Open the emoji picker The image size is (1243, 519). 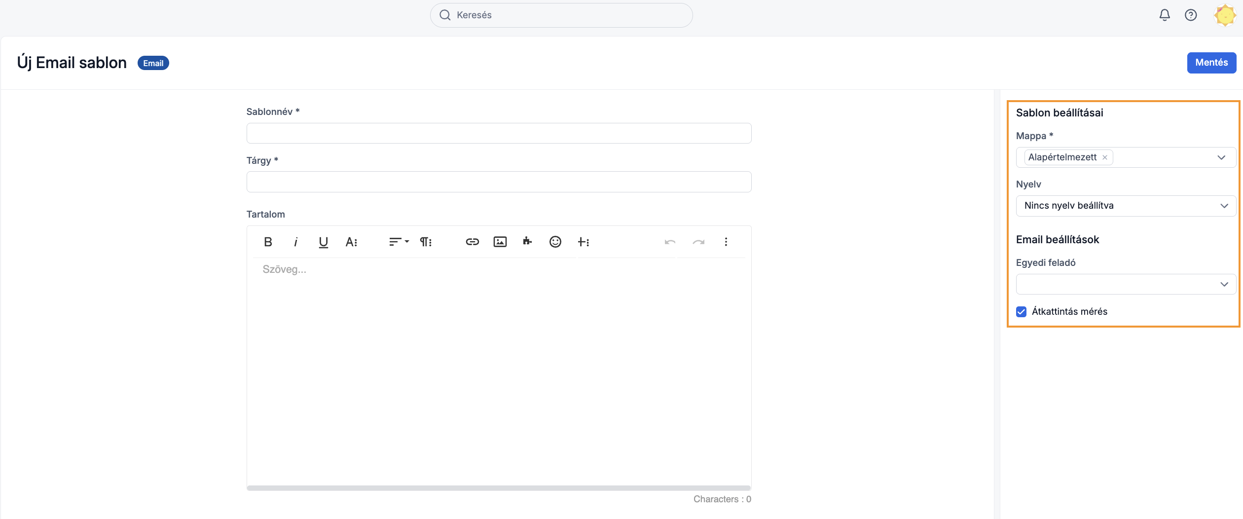(555, 242)
